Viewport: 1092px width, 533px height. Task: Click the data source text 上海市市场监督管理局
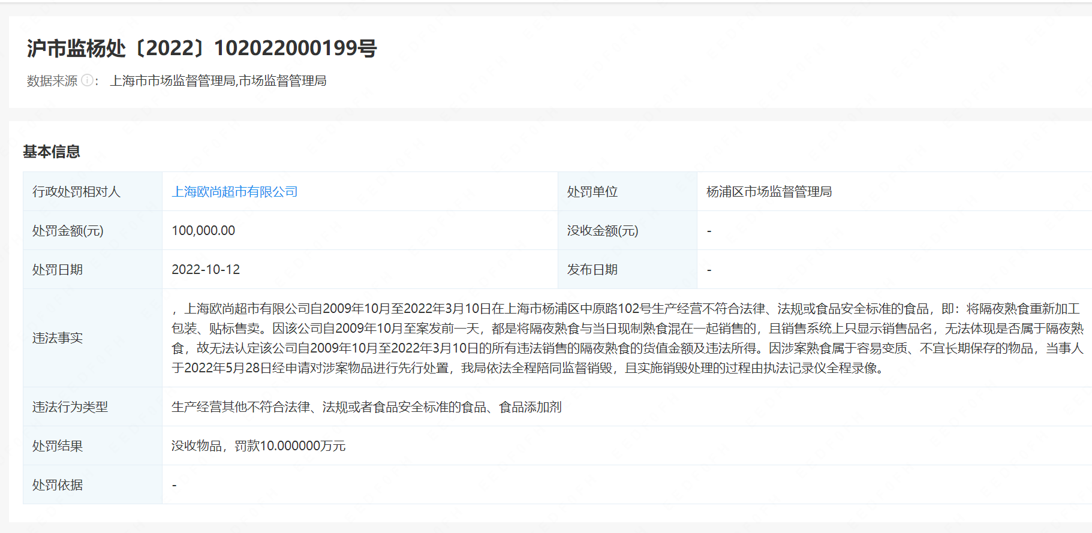tap(173, 81)
